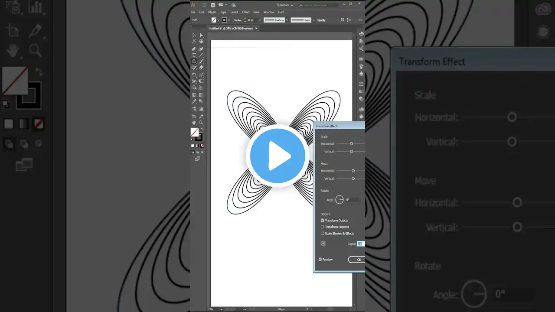This screenshot has width=555, height=312.
Task: Select the Eraser tool
Action: pos(201,68)
